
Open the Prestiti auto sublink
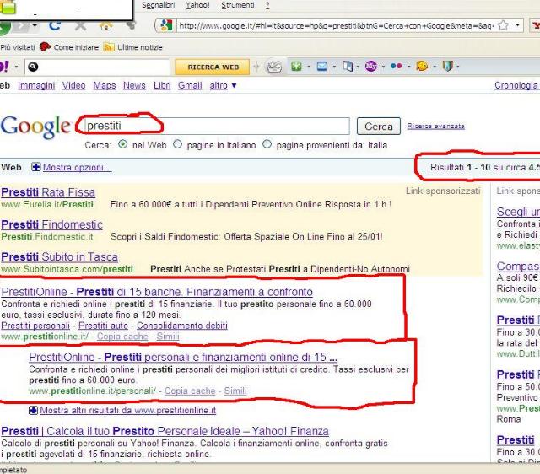pyautogui.click(x=103, y=326)
